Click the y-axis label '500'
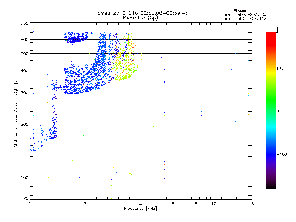This screenshot has width=296, height=222. pos(24,54)
